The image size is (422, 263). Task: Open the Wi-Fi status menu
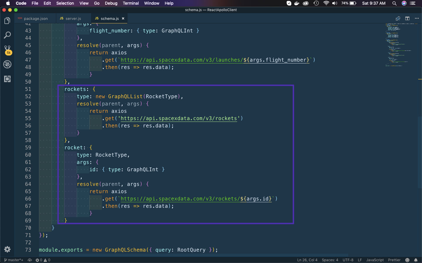(326, 3)
